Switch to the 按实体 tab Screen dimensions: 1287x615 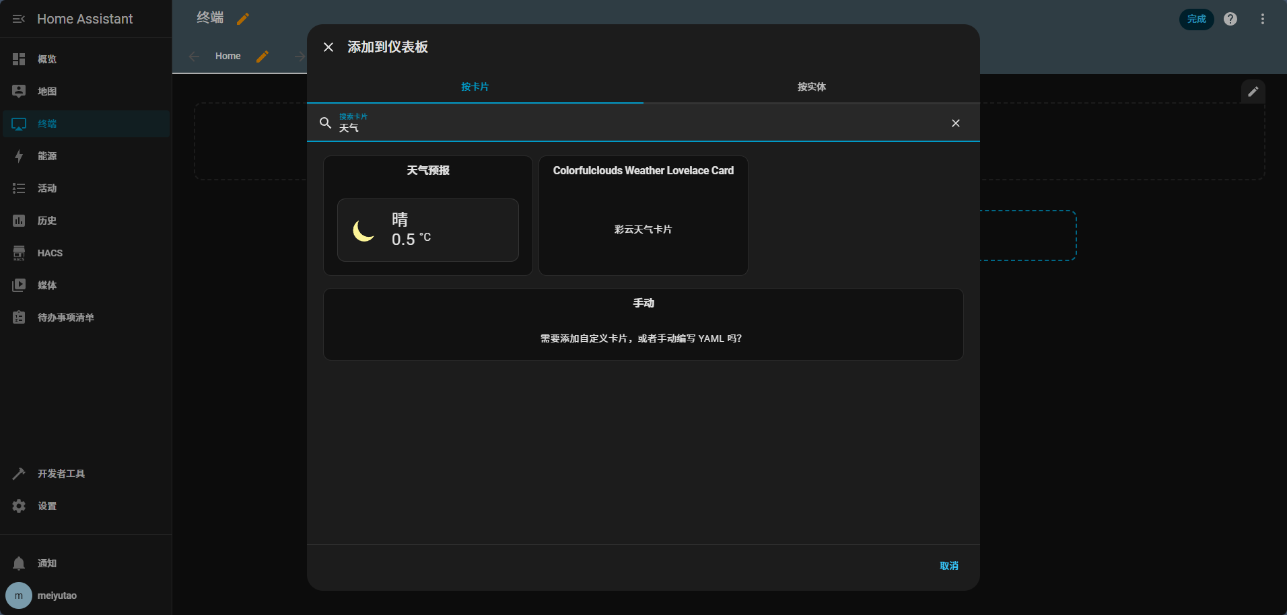811,87
